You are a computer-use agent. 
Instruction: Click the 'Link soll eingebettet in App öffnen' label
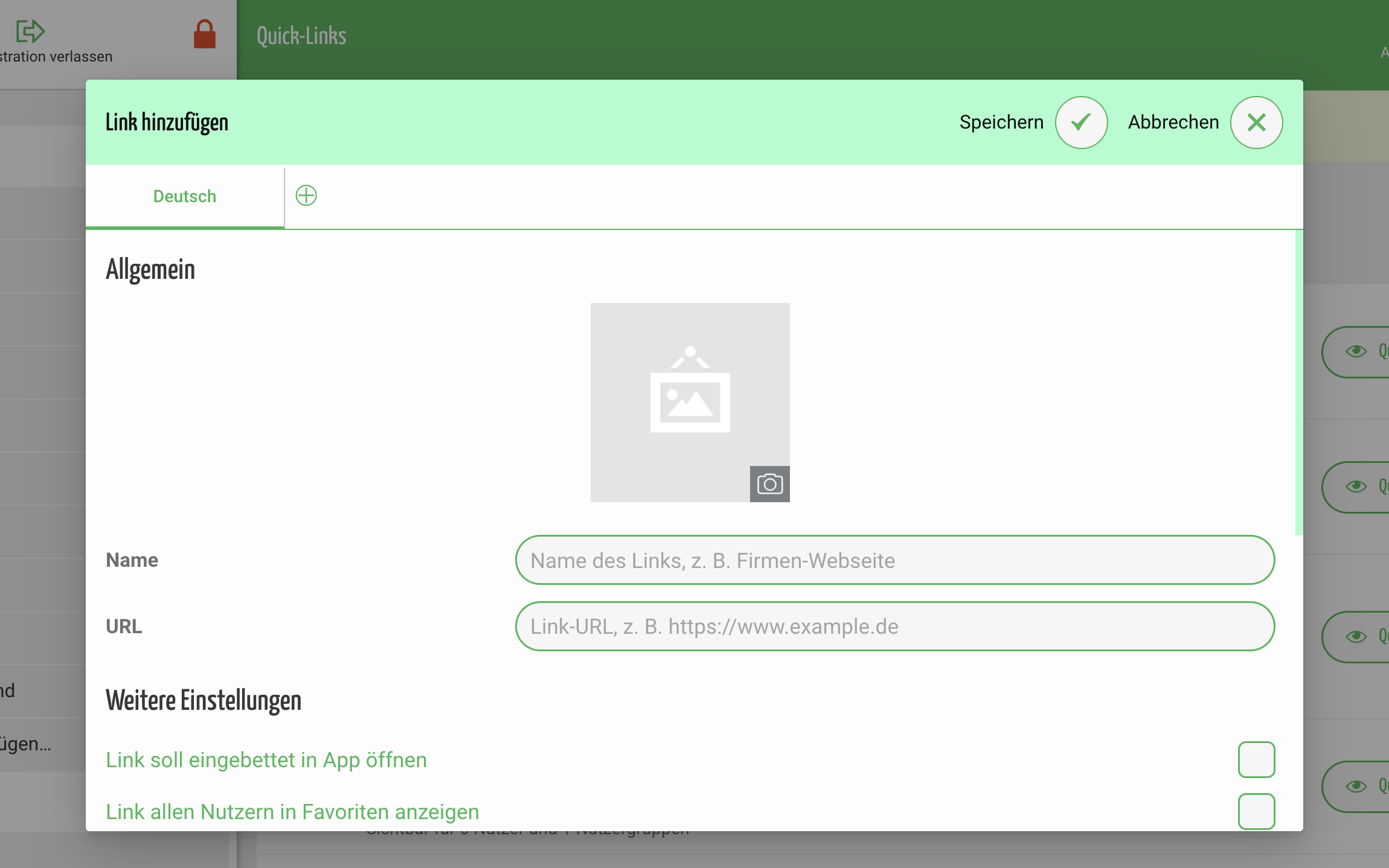(x=266, y=760)
